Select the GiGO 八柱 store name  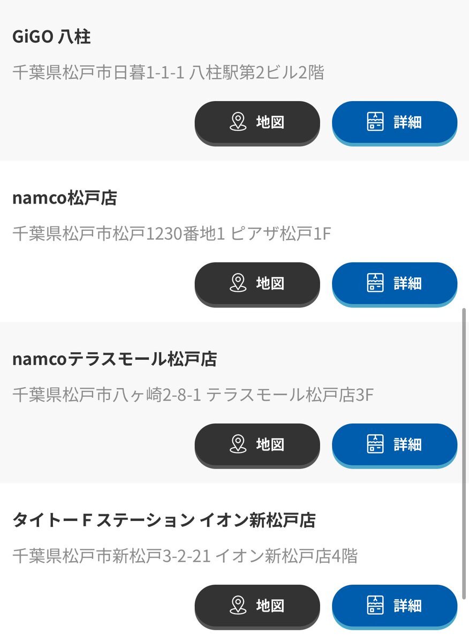tap(51, 37)
